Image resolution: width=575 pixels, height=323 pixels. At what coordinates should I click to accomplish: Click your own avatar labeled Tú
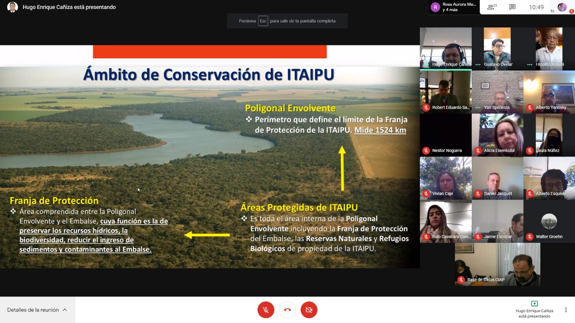pyautogui.click(x=562, y=7)
